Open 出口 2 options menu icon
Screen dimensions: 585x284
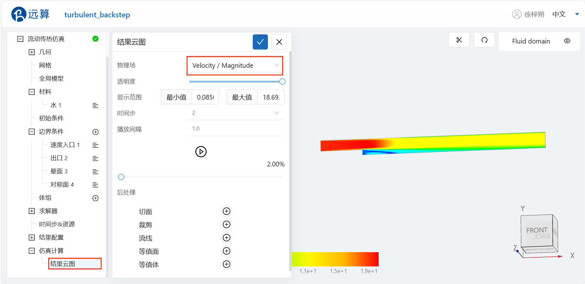click(x=95, y=158)
